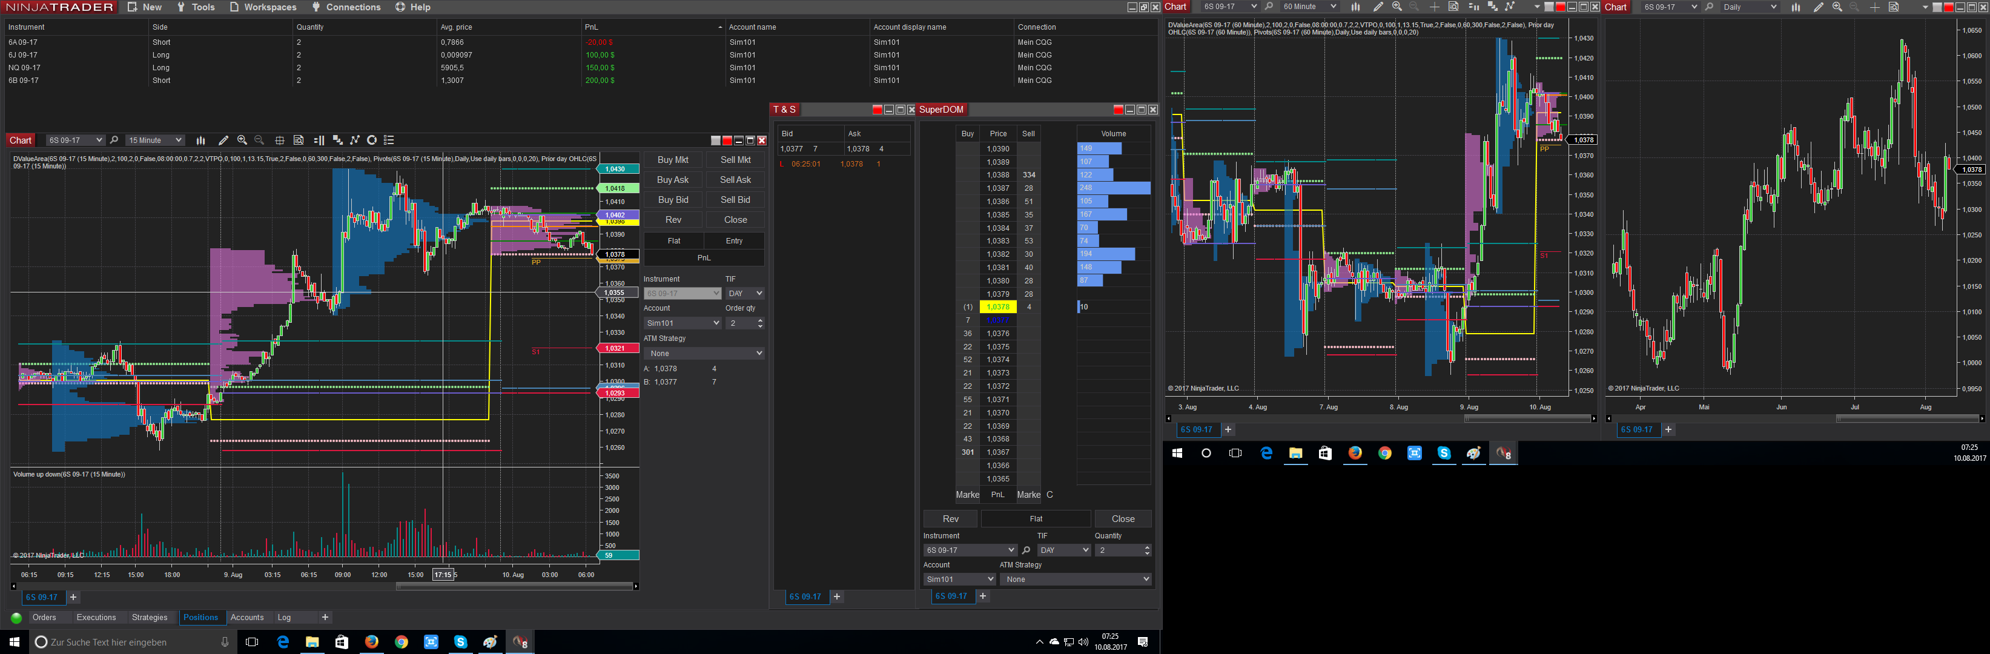The height and width of the screenshot is (654, 1990).
Task: Click Rev button in SuperDOM
Action: tap(950, 519)
